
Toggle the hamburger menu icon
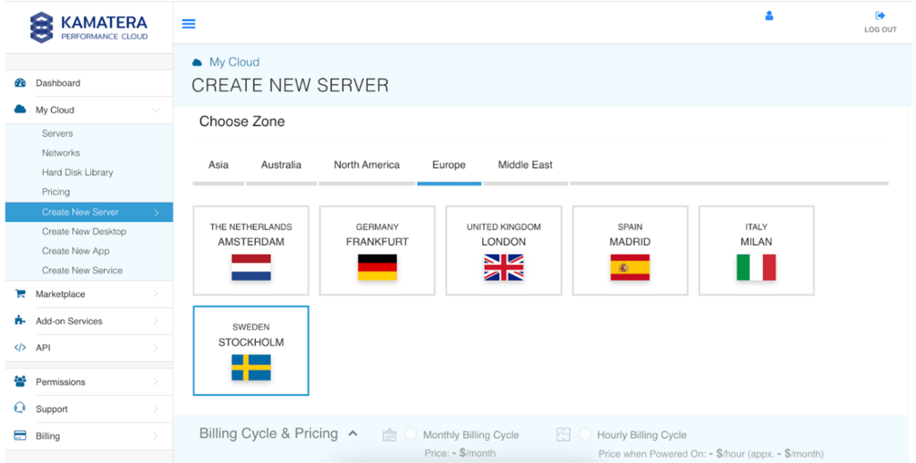click(x=189, y=24)
